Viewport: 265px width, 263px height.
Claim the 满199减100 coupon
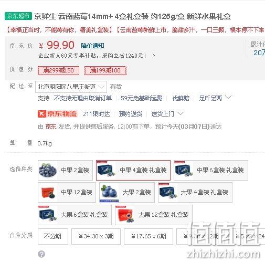coord(105,70)
